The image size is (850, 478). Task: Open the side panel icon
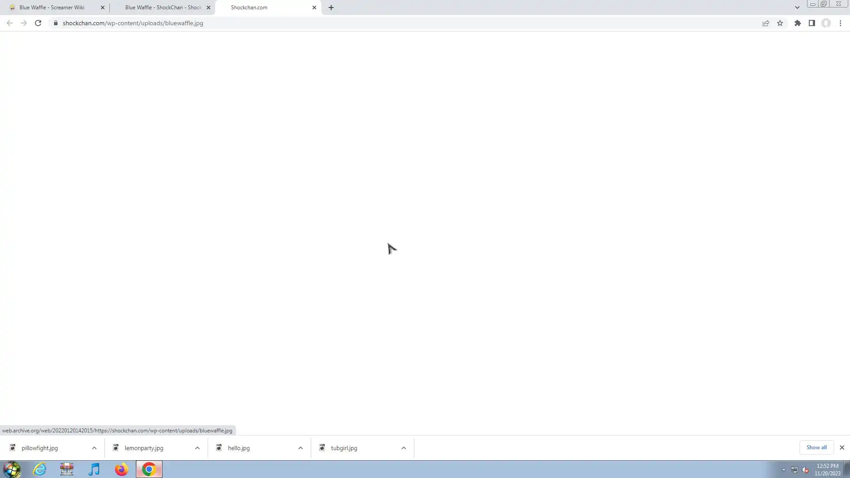[x=811, y=23]
